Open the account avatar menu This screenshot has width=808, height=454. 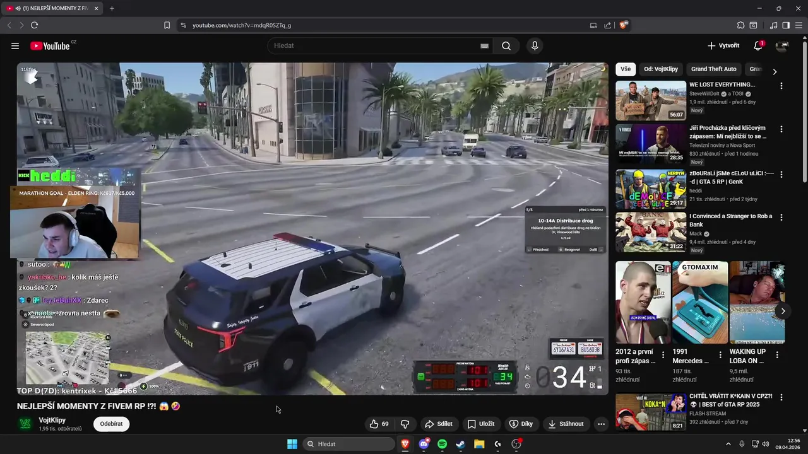click(782, 45)
